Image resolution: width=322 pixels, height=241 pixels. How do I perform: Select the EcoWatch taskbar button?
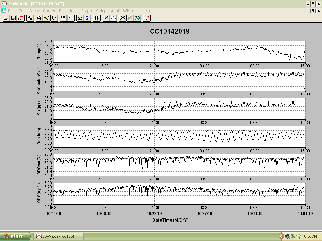click(58, 236)
